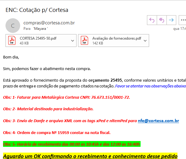Image resolution: width=186 pixels, height=159 pixels.
Task: Click the received time stamp starting with qua
Action: [x=179, y=29]
